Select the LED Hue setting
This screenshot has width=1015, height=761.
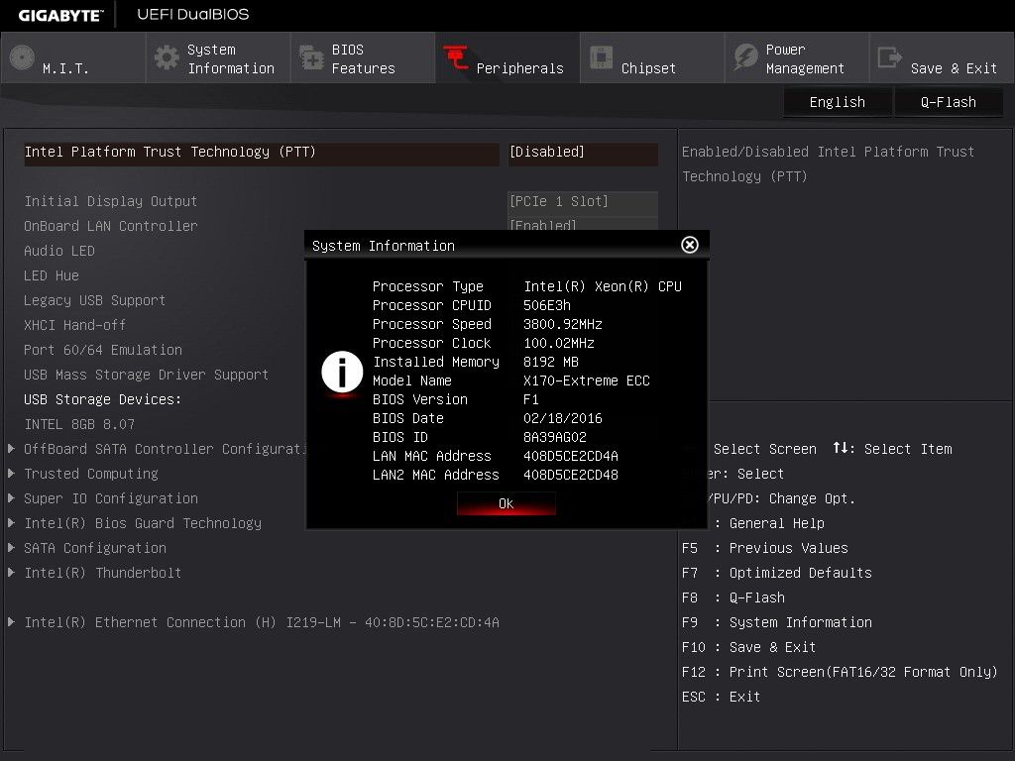52,275
